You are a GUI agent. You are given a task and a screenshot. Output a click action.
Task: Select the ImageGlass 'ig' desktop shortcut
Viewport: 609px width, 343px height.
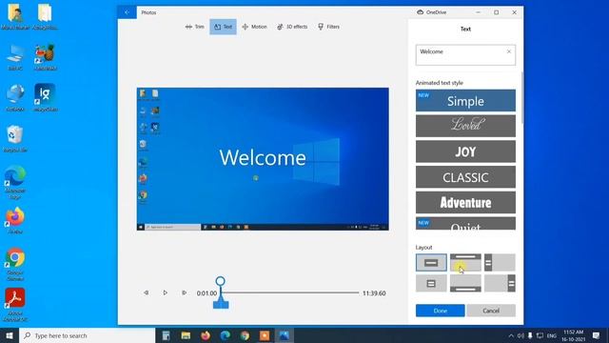point(45,97)
